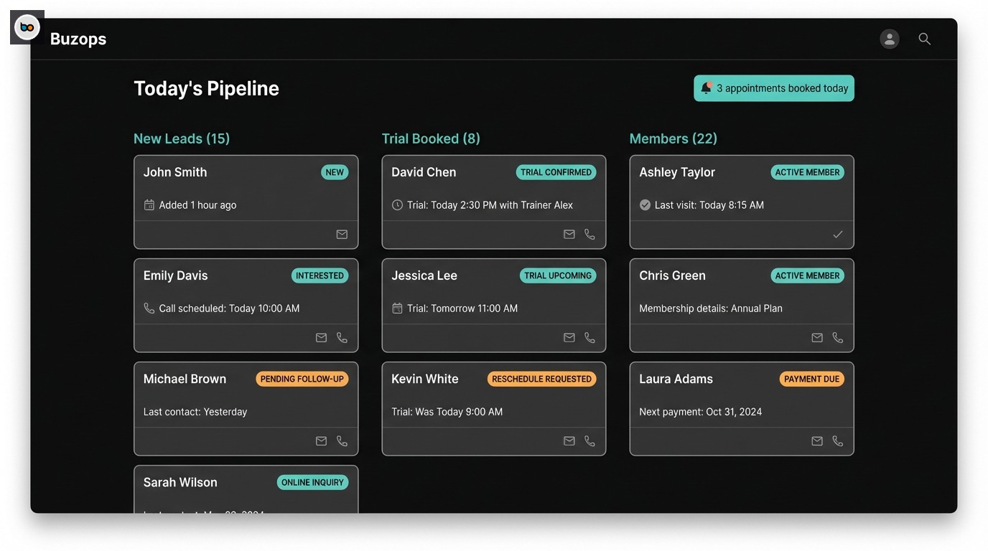The width and height of the screenshot is (988, 551).
Task: Select the Buzops logo
Action: click(27, 27)
